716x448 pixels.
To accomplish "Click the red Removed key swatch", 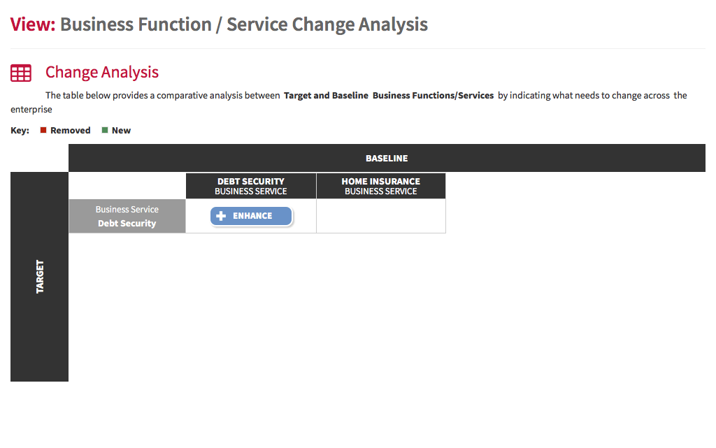I will click(43, 130).
